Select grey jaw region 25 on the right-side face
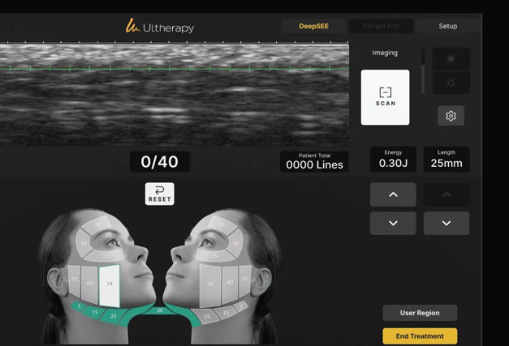 tap(206, 316)
